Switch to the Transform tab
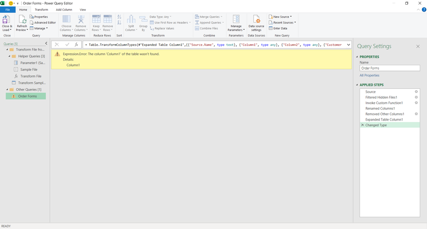This screenshot has width=427, height=229. click(41, 9)
